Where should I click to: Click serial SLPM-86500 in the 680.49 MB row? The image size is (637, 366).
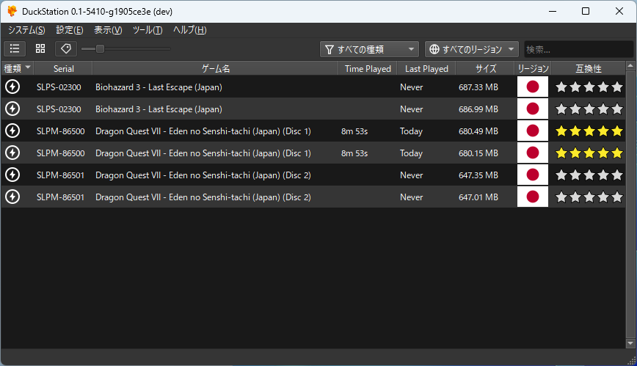pos(60,131)
